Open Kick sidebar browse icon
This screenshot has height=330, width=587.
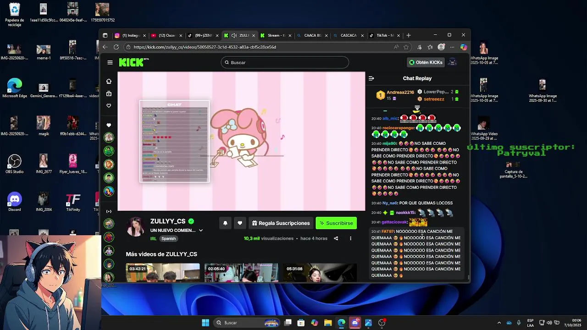pos(109,93)
